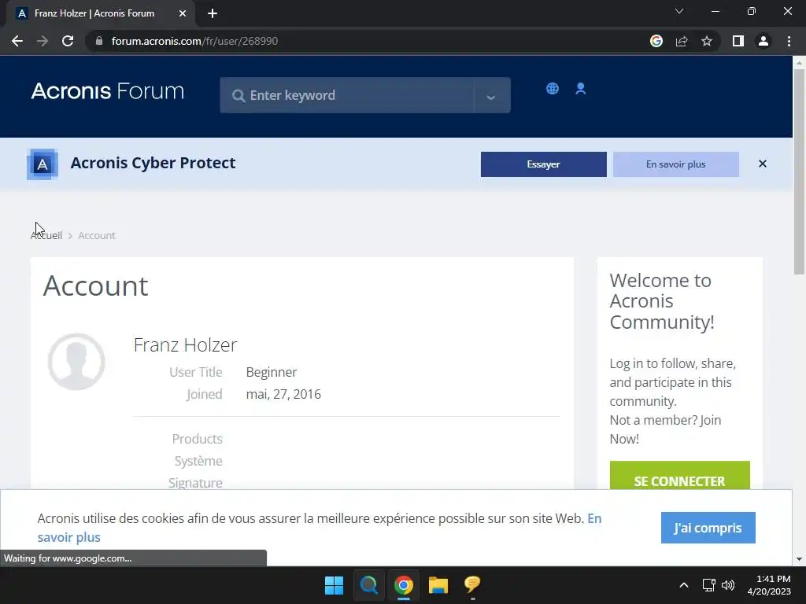Viewport: 806px width, 604px height.
Task: Bookmark this page with the star
Action: [707, 41]
